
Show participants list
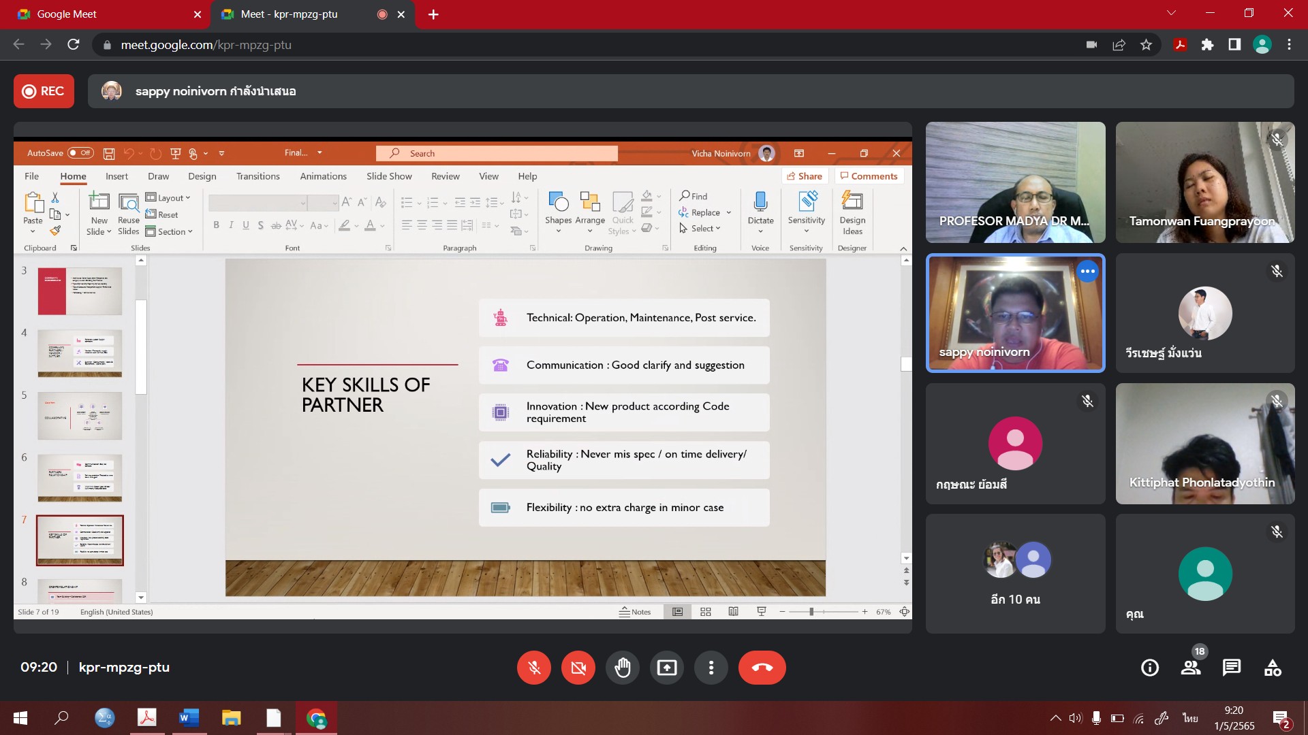point(1191,668)
